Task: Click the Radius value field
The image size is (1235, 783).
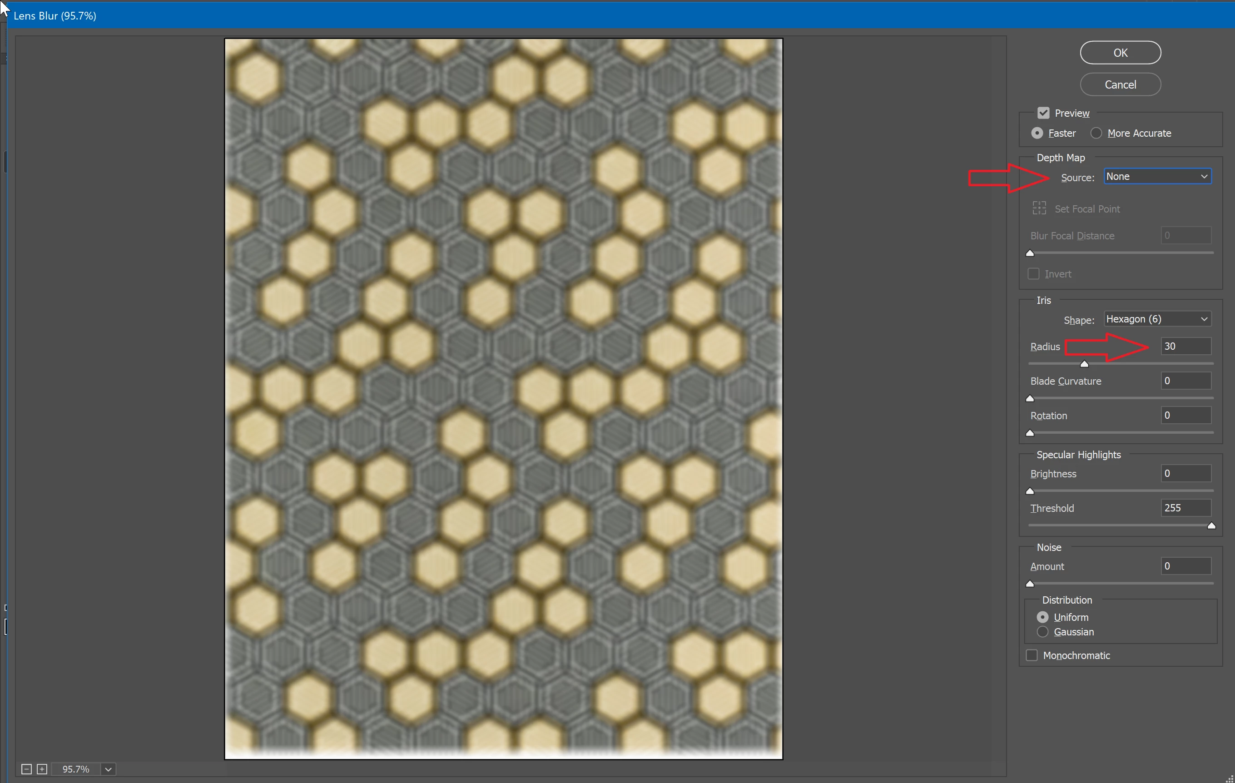Action: point(1186,346)
